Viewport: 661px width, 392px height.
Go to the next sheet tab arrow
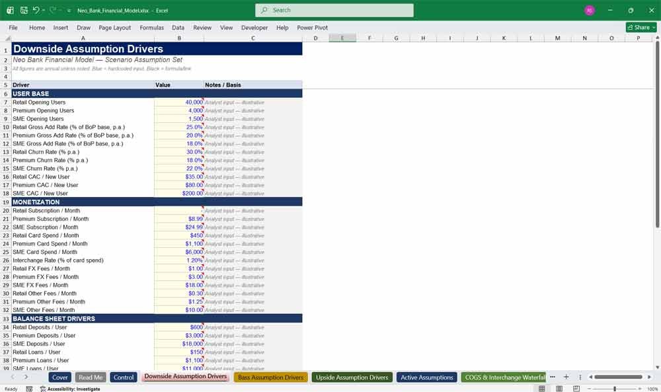(26, 377)
